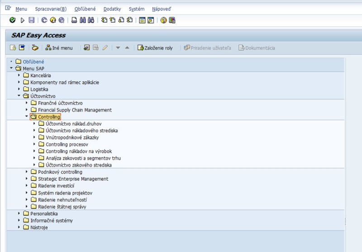Open the SAP Business Workplace icon
Screen dimensions: 362x252
(35, 48)
